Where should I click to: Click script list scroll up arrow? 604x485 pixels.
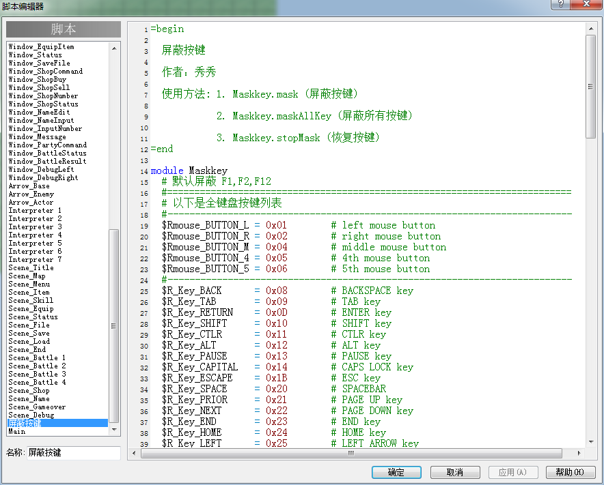[x=114, y=48]
